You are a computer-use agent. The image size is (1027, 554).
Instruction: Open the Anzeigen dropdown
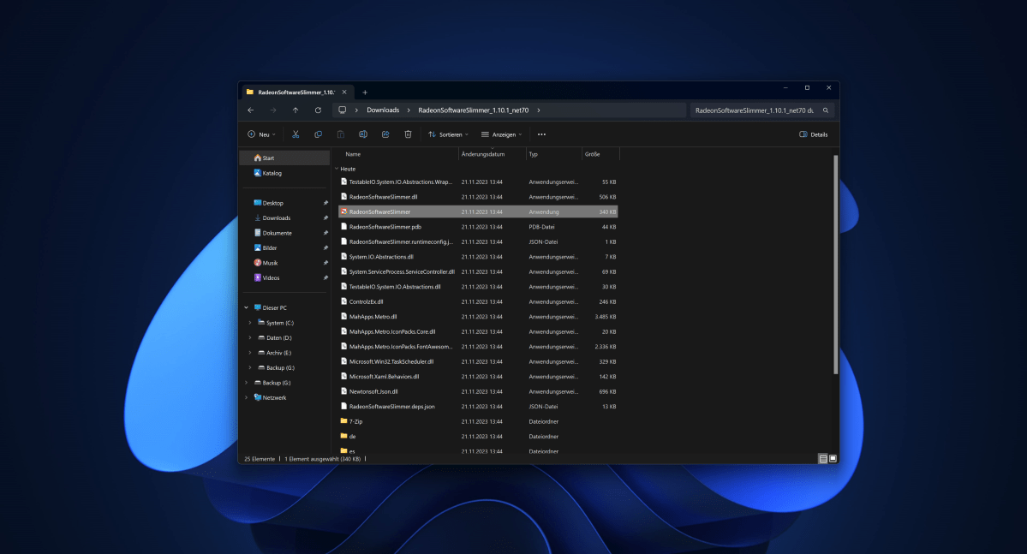coord(502,134)
